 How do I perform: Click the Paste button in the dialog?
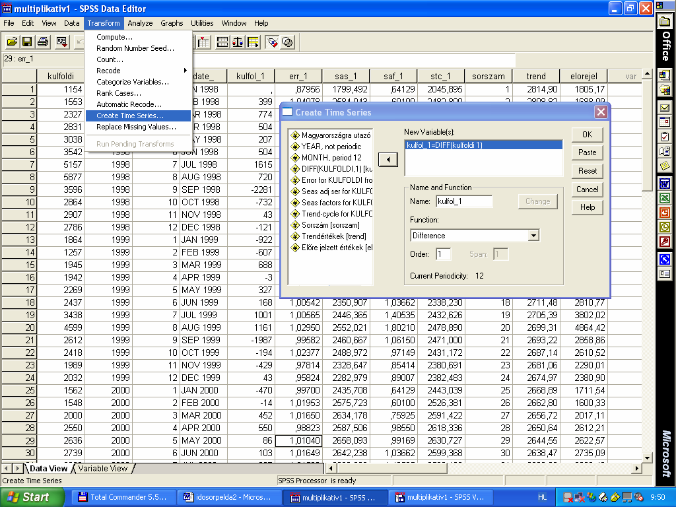tap(587, 152)
